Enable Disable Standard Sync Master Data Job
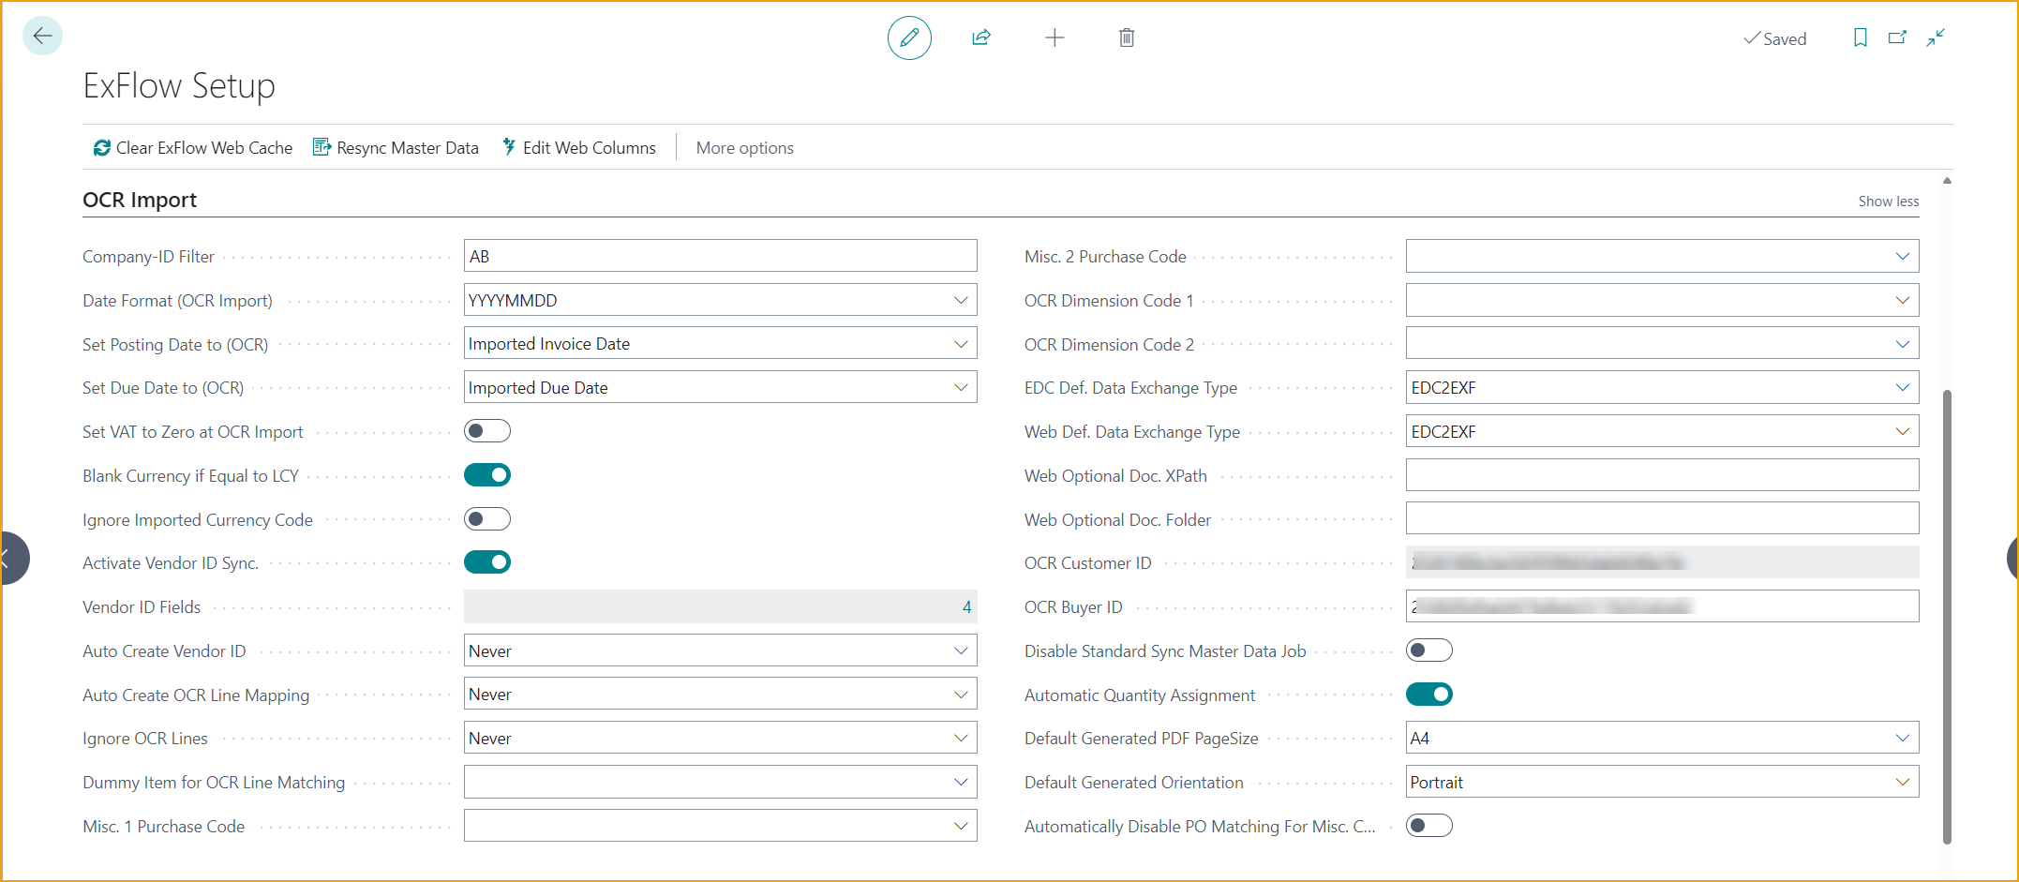 (x=1429, y=650)
